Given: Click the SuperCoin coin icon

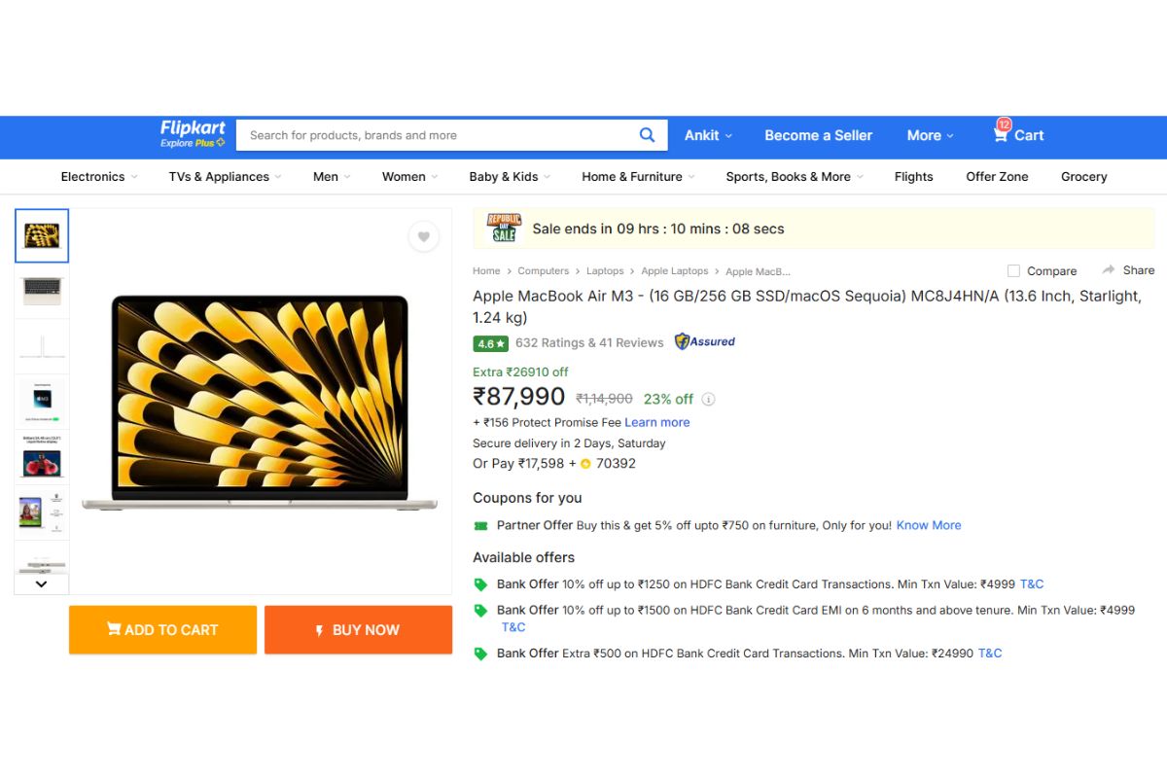Looking at the screenshot, I should click(x=584, y=464).
